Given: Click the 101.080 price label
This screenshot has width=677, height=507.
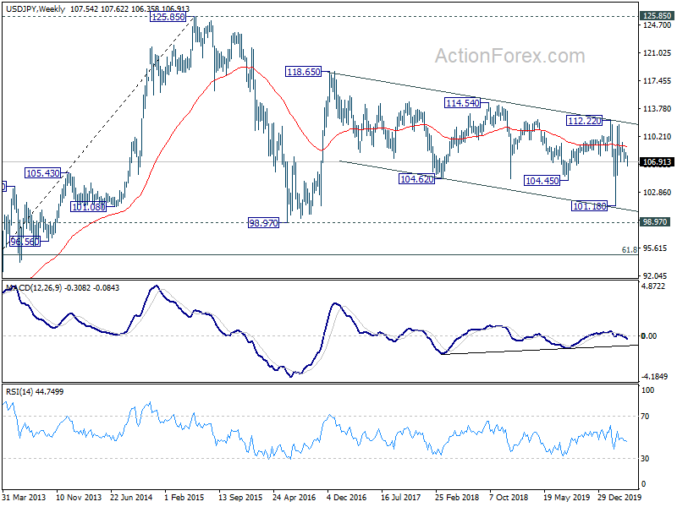Looking at the screenshot, I should (89, 207).
